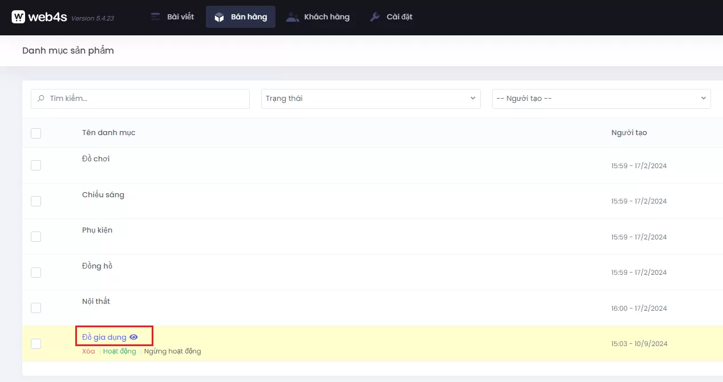Viewport: 723px width, 382px height.
Task: Open the Trạng thái dropdown
Action: [371, 99]
